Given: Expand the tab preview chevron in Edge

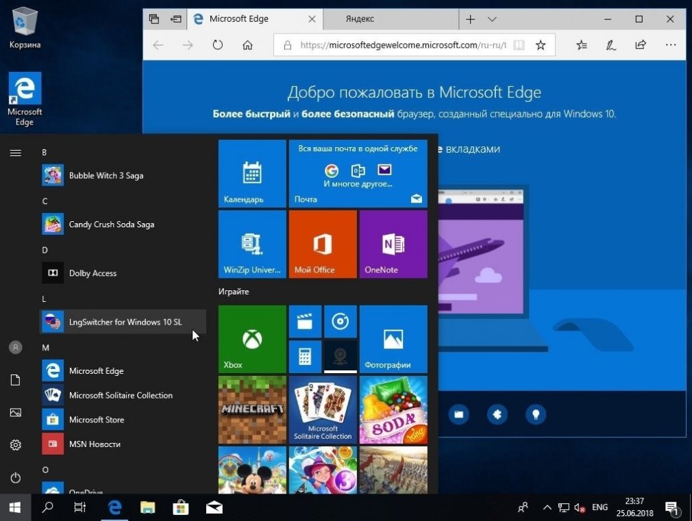Looking at the screenshot, I should coord(492,19).
